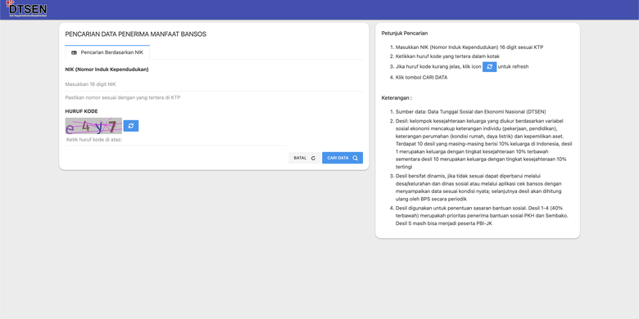Click refresh icon in Petunjuk Pencarian instructions
Image resolution: width=639 pixels, height=319 pixels.
(489, 67)
